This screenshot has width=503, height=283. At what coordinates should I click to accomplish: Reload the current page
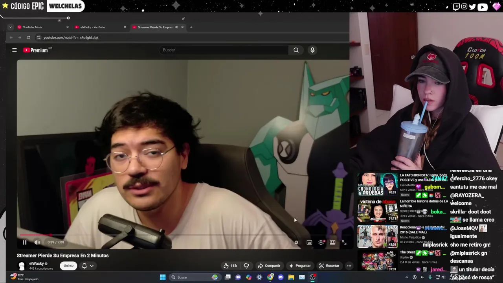(28, 37)
